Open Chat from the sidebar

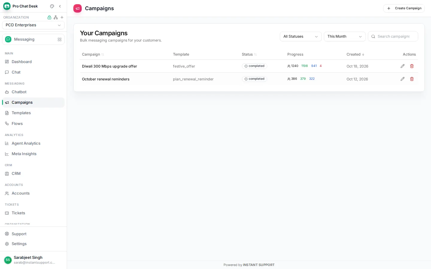(x=33, y=72)
